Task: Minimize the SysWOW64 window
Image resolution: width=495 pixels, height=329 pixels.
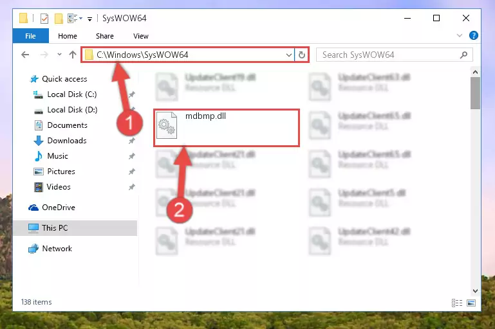Action: [x=407, y=18]
